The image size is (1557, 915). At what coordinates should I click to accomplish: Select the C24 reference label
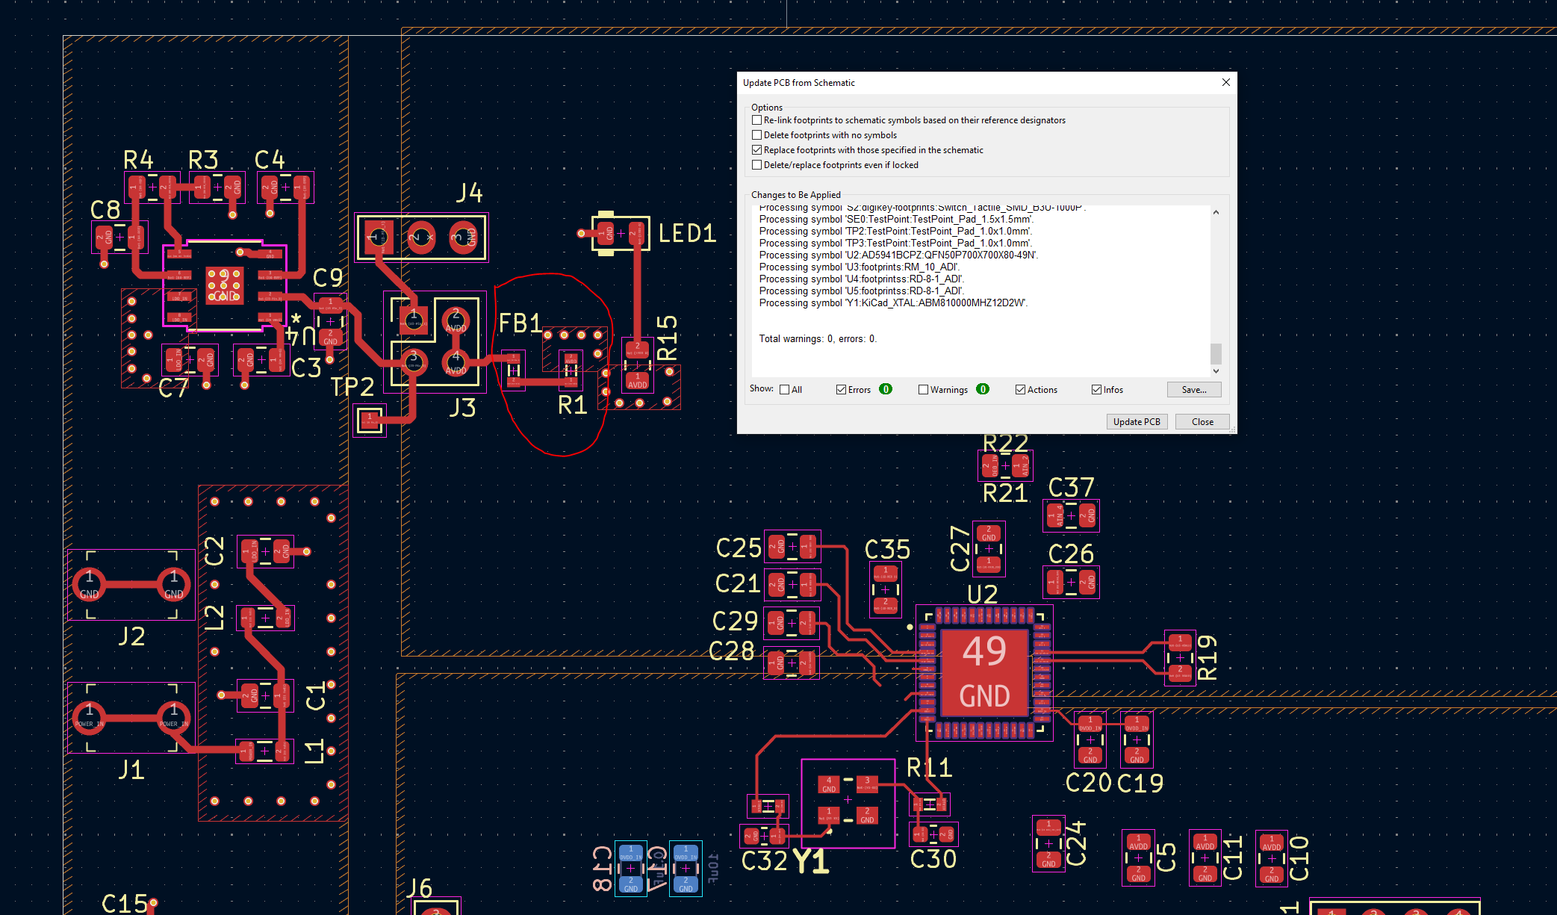point(1075,843)
